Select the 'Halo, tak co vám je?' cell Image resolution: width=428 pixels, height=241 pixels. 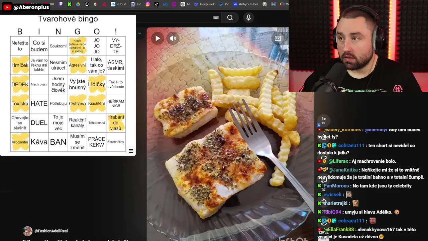[97, 65]
